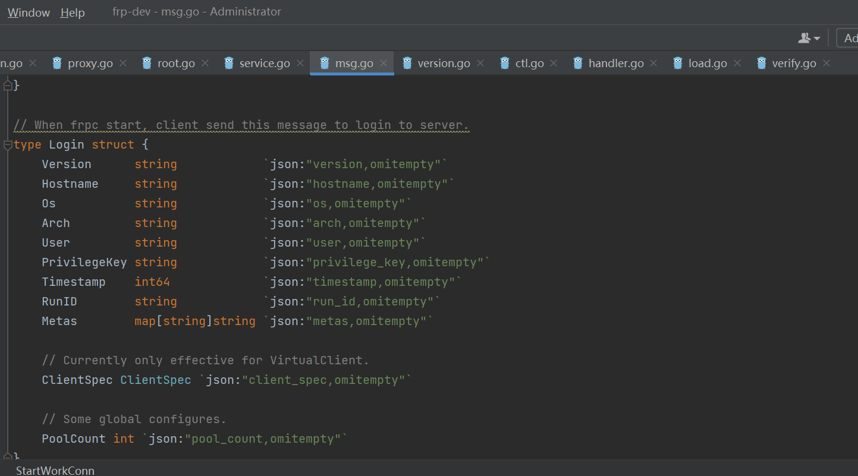The height and width of the screenshot is (476, 858).
Task: Close the service.go tab
Action: (x=300, y=63)
